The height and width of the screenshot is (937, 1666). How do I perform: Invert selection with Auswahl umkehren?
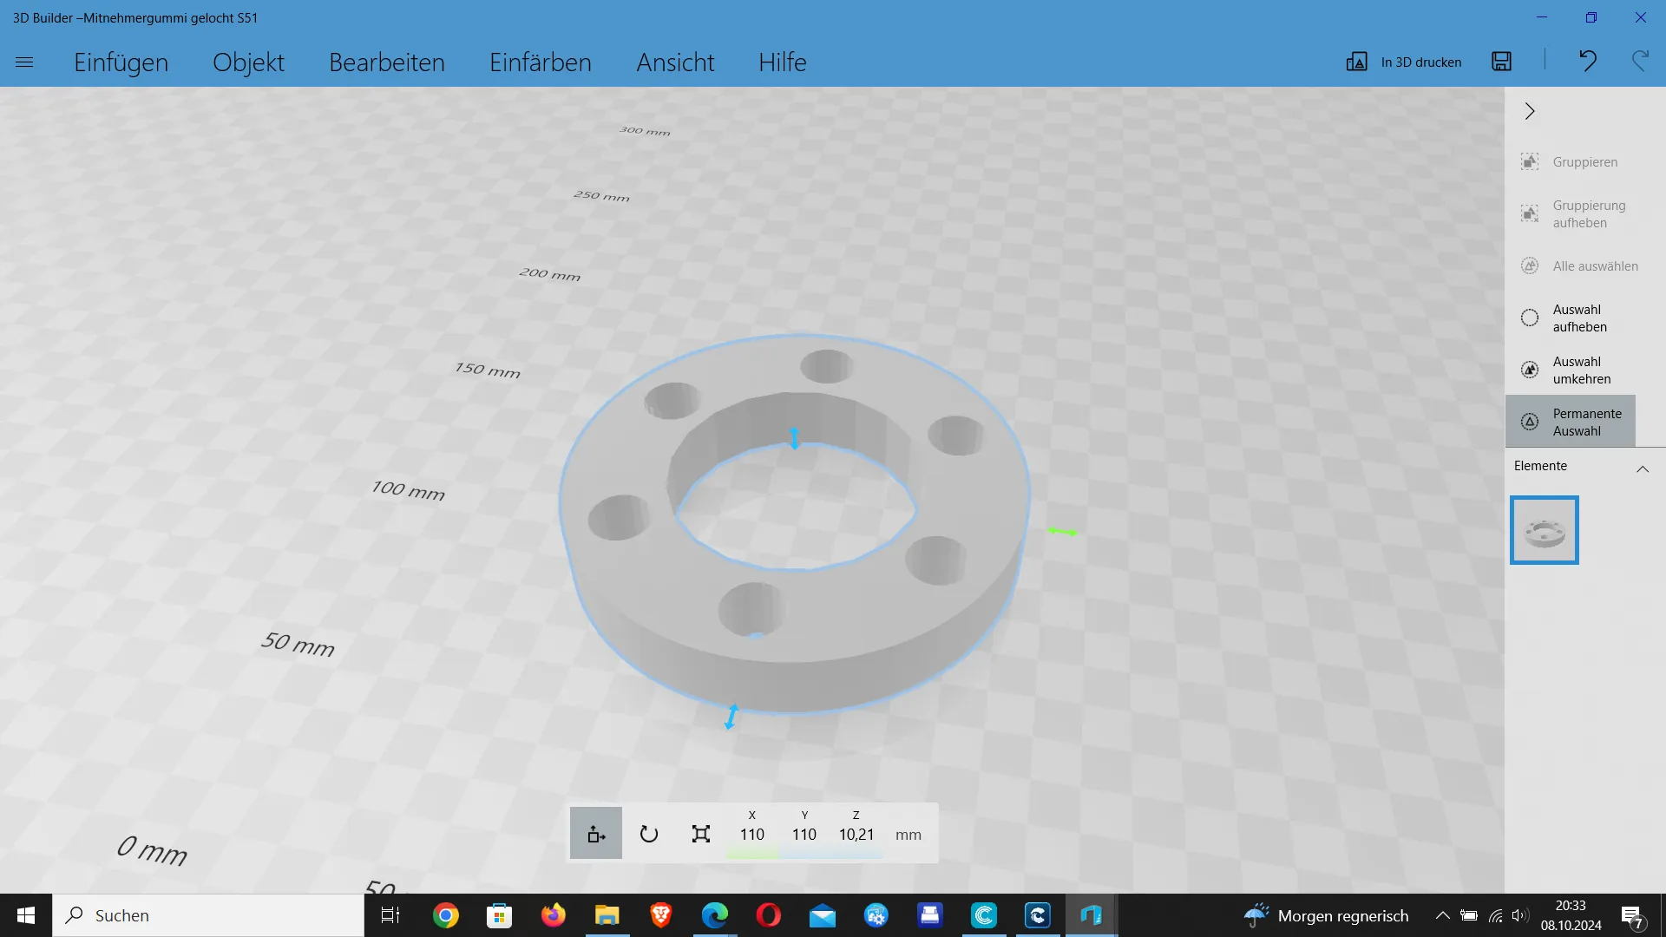pos(1571,370)
